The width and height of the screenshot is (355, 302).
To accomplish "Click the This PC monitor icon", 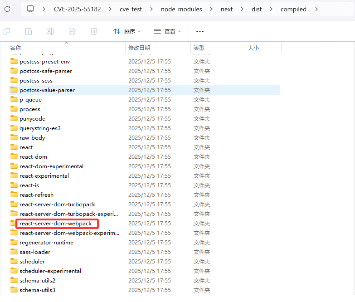I will point(30,9).
